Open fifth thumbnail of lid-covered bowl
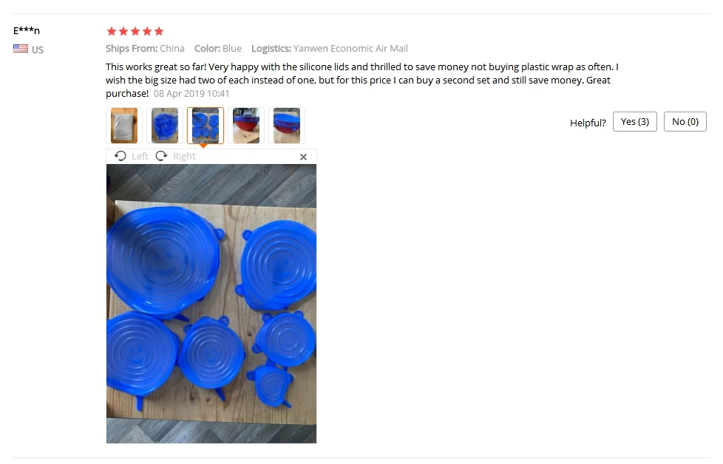Viewport: 723px width, 464px height. point(286,126)
